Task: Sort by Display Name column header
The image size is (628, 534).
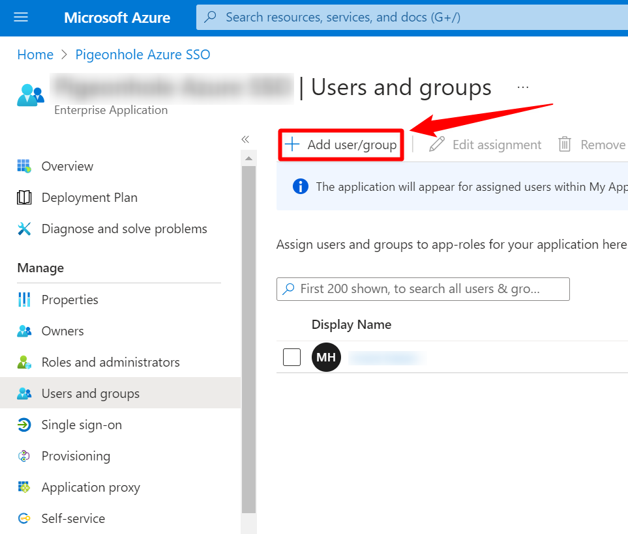Action: tap(351, 324)
